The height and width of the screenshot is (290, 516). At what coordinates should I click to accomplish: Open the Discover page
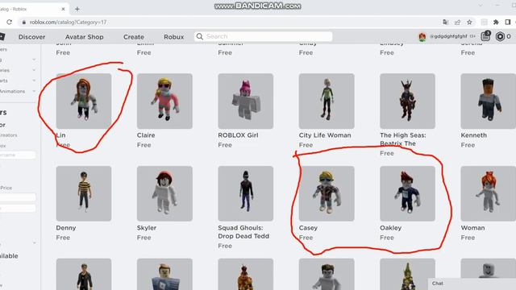pos(32,37)
